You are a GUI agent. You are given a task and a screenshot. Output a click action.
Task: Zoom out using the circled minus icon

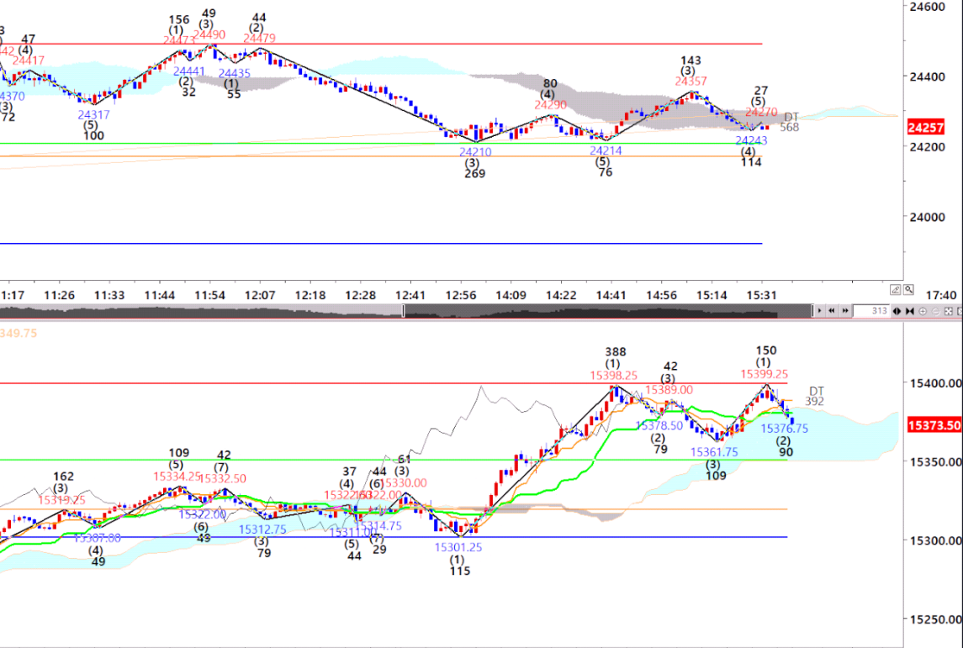[934, 311]
